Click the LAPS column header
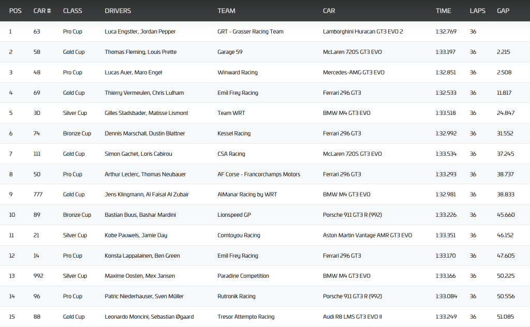 (477, 11)
